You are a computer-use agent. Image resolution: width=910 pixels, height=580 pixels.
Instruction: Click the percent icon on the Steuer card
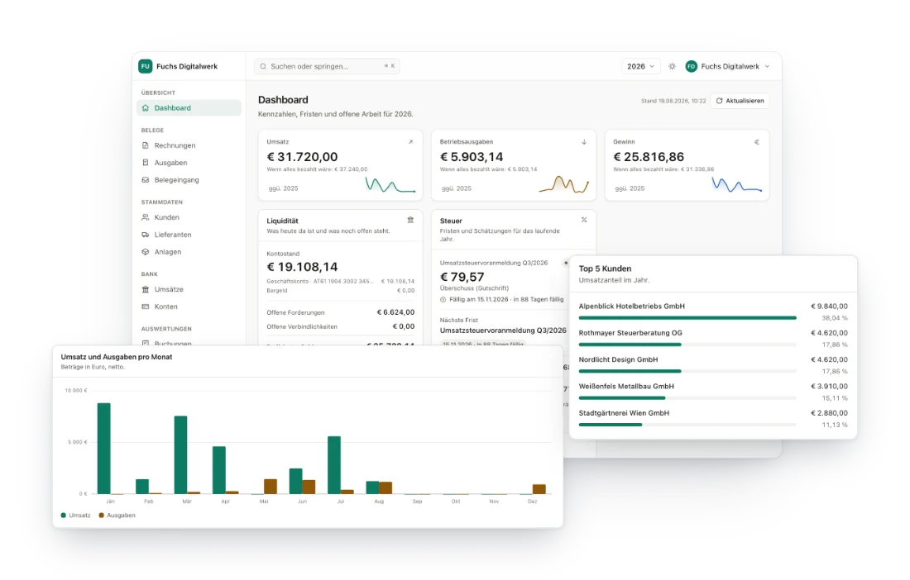584,220
